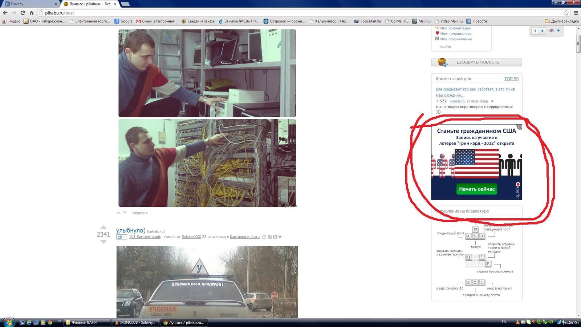Open the Новости bookmark
The height and width of the screenshot is (327, 581).
(x=477, y=21)
